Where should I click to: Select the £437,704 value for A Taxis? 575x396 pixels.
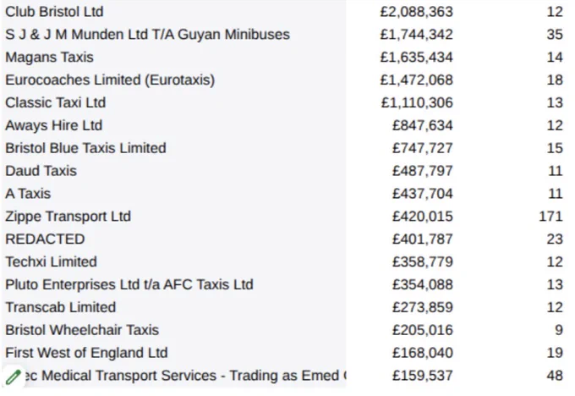pyautogui.click(x=423, y=194)
